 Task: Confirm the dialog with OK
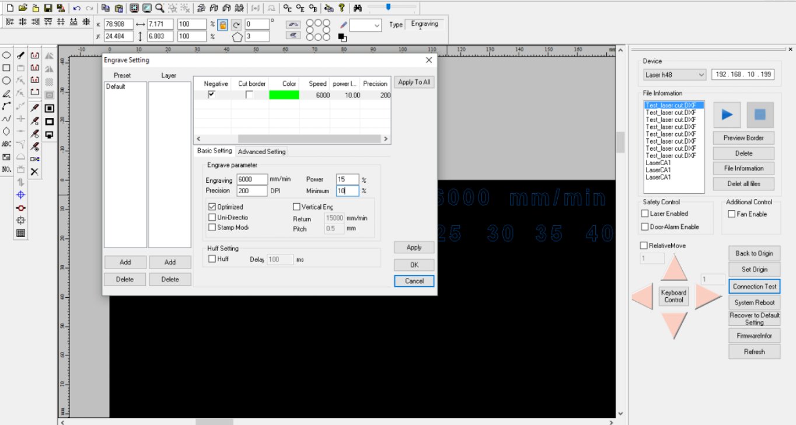[414, 264]
